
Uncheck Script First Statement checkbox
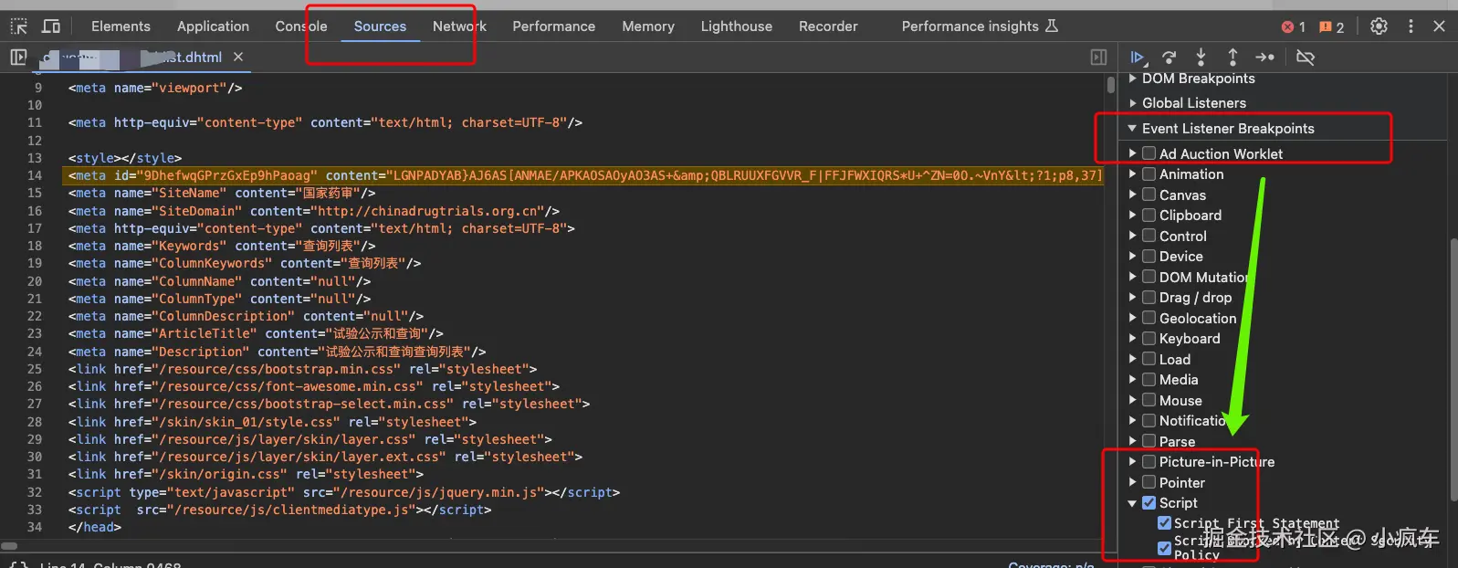1164,523
